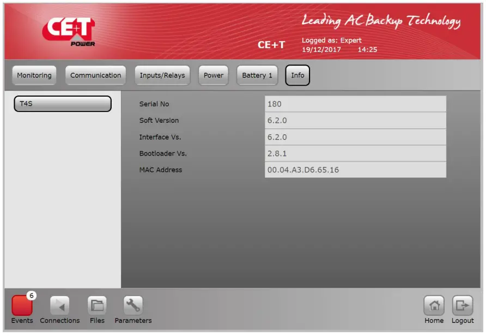Open the Files folder icon

[97, 305]
